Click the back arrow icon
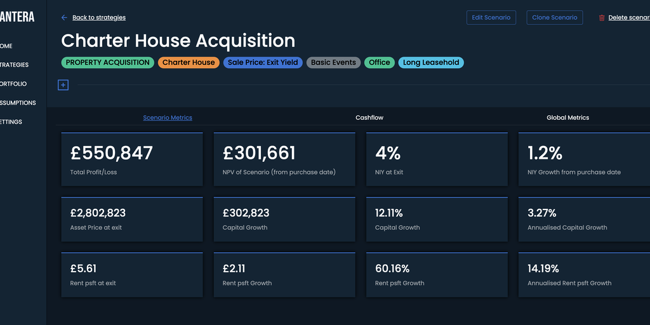Viewport: 650px width, 325px height. (x=64, y=18)
